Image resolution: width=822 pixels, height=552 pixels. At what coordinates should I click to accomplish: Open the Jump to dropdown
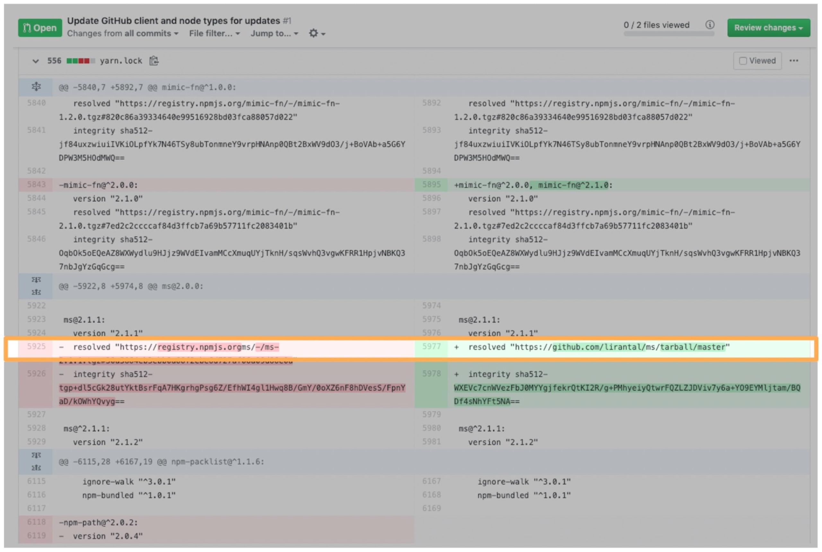(274, 33)
